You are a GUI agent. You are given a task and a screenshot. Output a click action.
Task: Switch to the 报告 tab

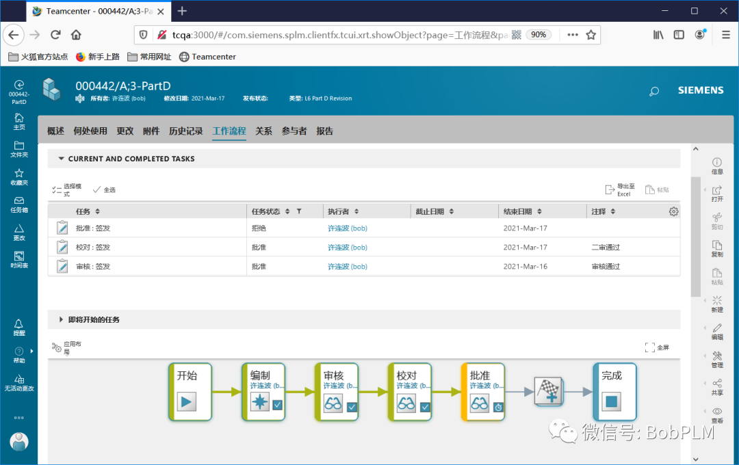(324, 131)
